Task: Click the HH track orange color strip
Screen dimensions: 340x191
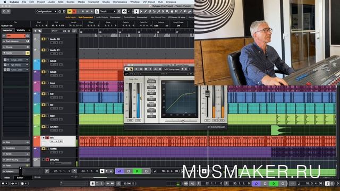Action: point(37,141)
